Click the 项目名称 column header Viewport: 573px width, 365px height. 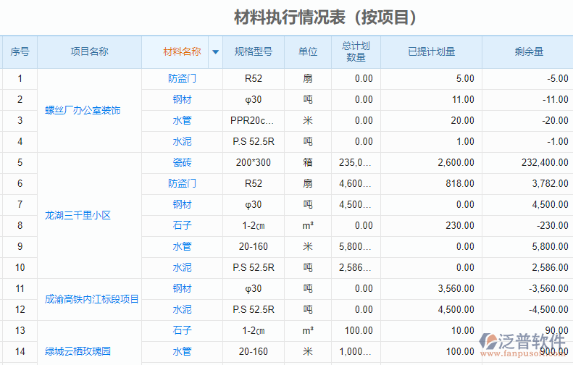89,52
